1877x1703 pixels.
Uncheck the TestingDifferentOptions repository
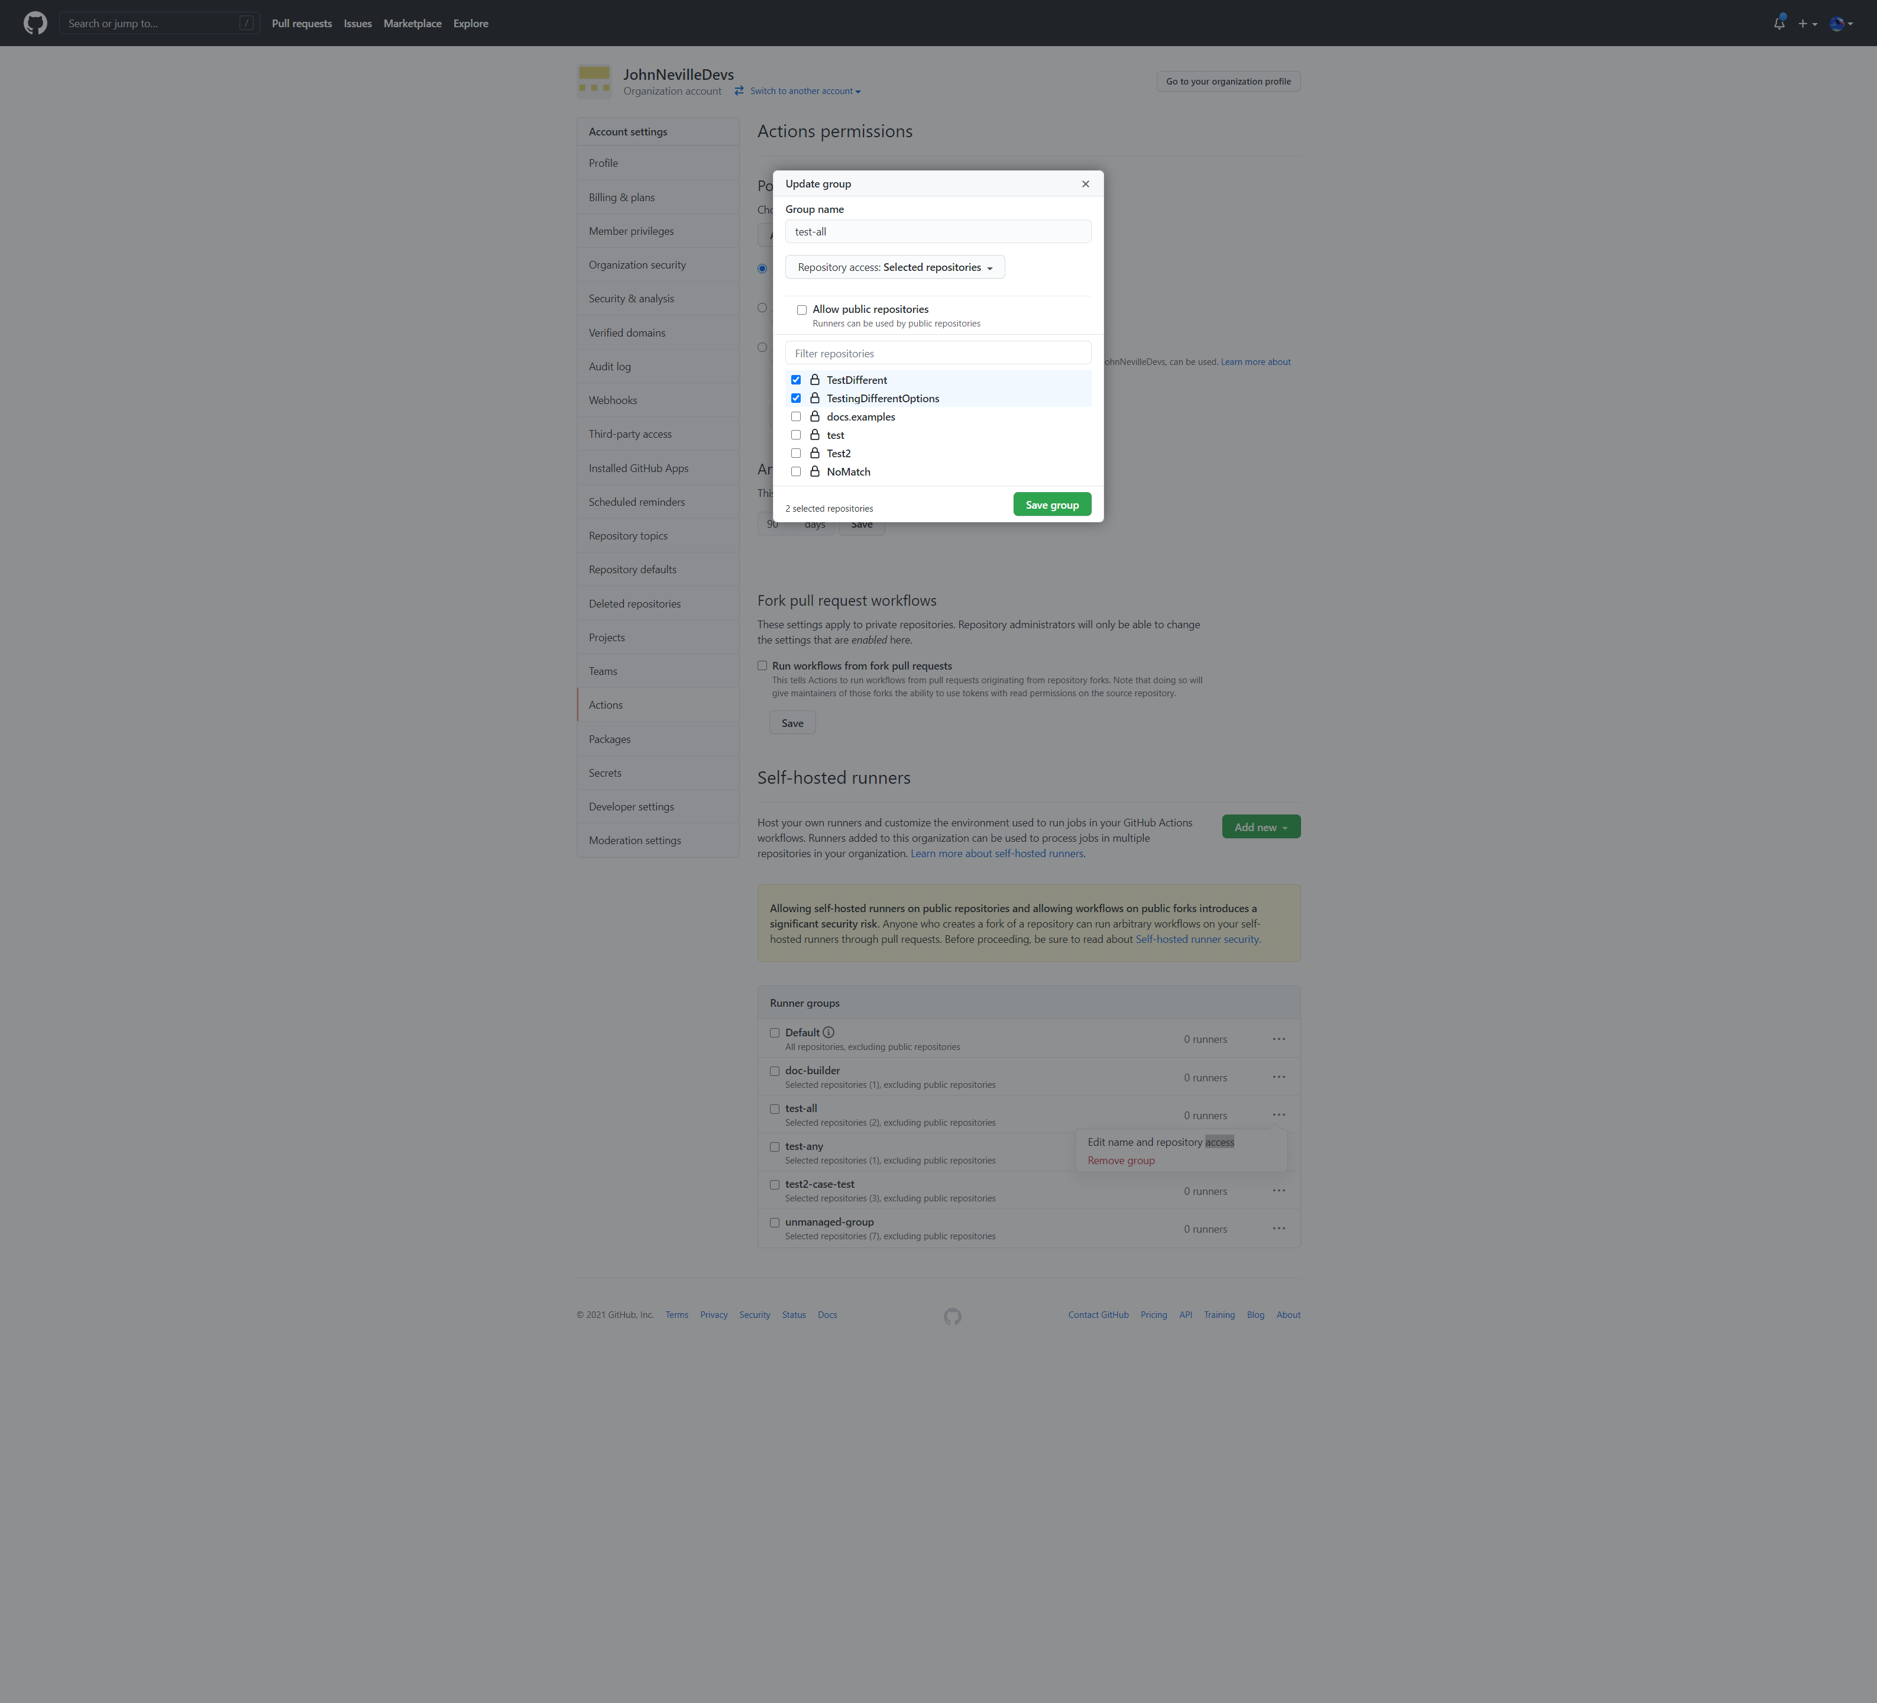click(796, 399)
